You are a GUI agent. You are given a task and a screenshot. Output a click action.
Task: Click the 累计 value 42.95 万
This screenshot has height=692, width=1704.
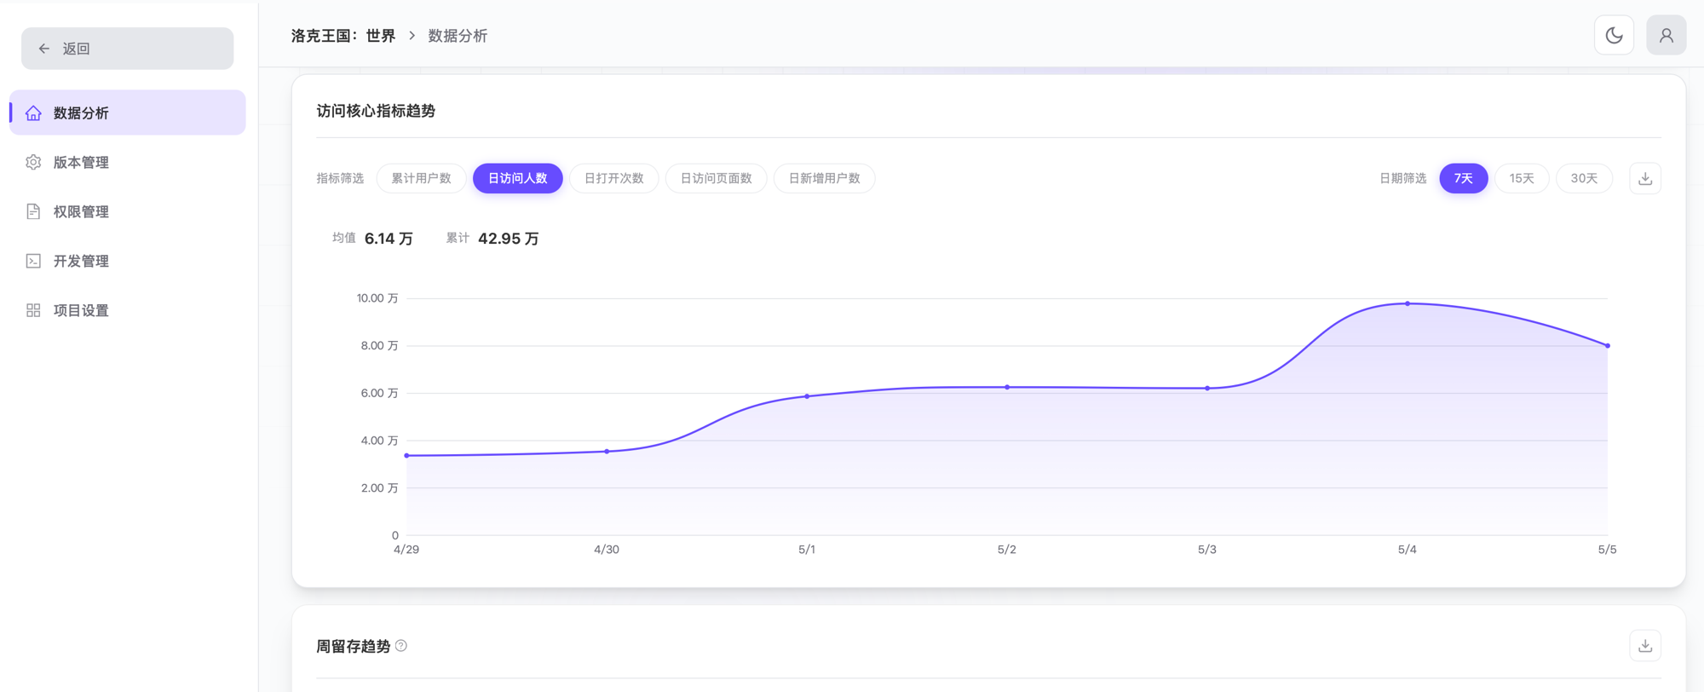509,239
